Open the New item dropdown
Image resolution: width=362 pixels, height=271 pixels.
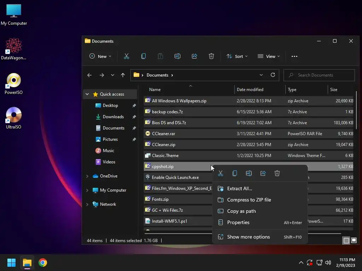click(100, 56)
